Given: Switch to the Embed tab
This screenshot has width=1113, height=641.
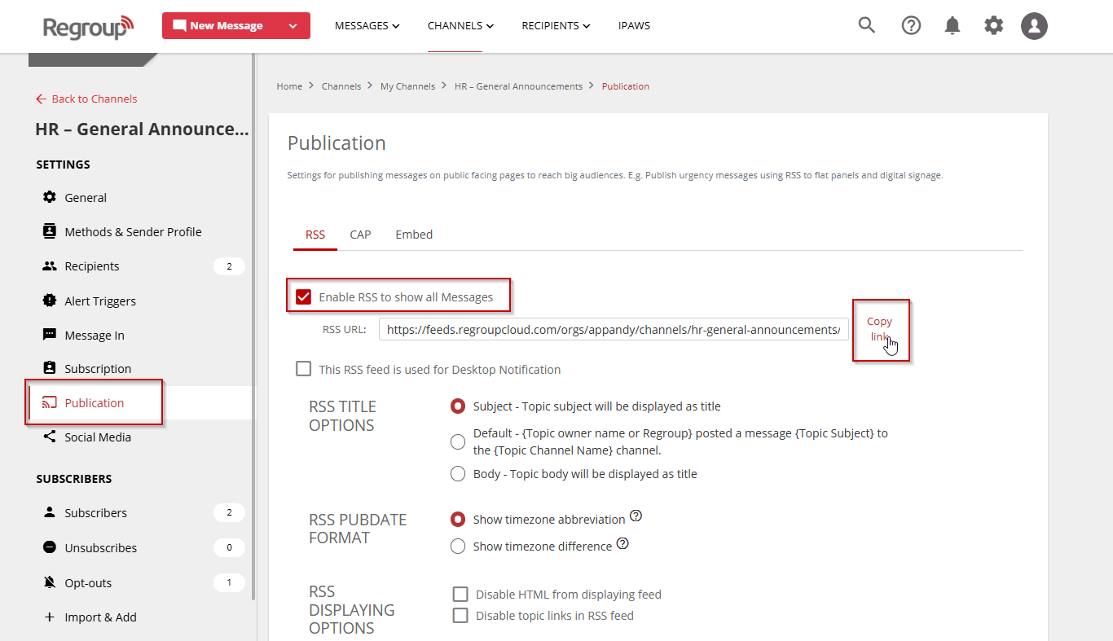Looking at the screenshot, I should pos(414,235).
